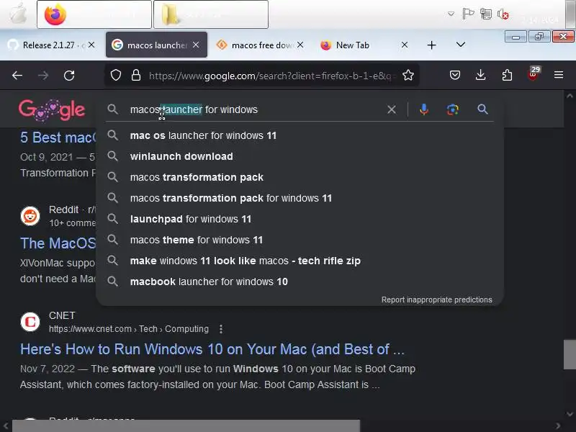Search by image with Google Lens
The image size is (576, 432).
point(453,109)
